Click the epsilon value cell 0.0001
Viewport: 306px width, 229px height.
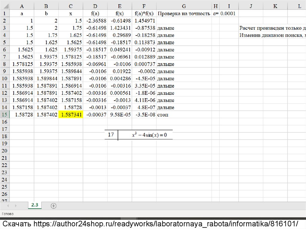(x=229, y=13)
